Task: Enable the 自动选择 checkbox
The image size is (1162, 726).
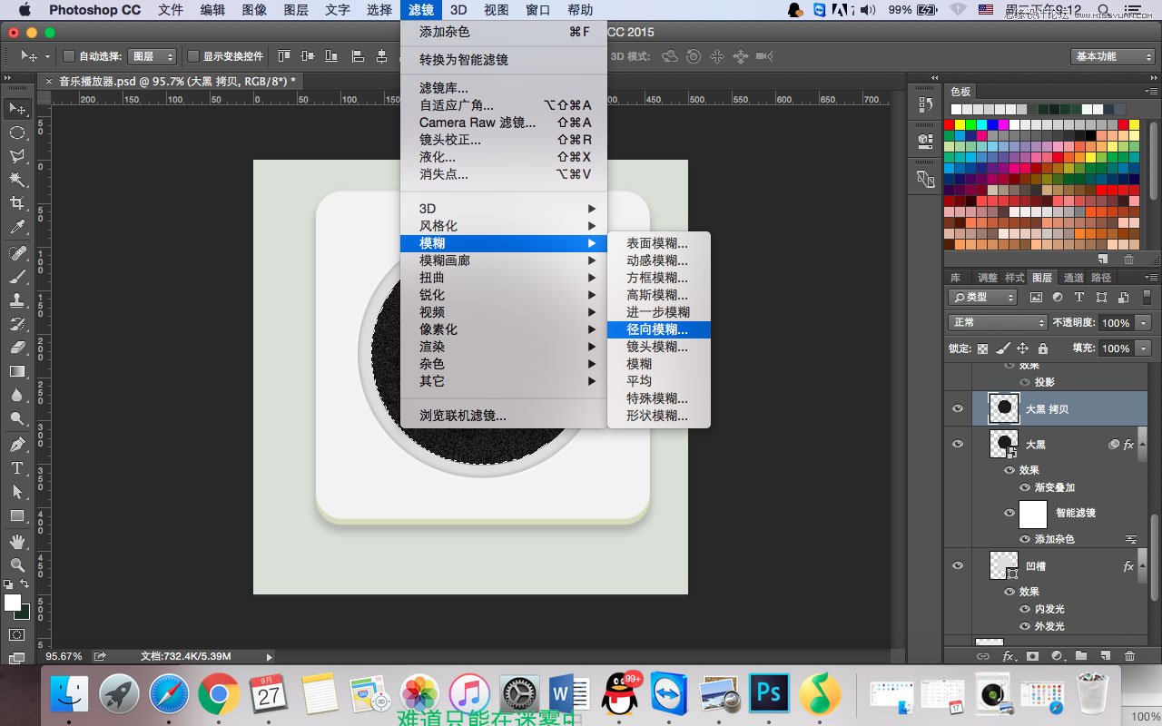Action: pyautogui.click(x=68, y=56)
